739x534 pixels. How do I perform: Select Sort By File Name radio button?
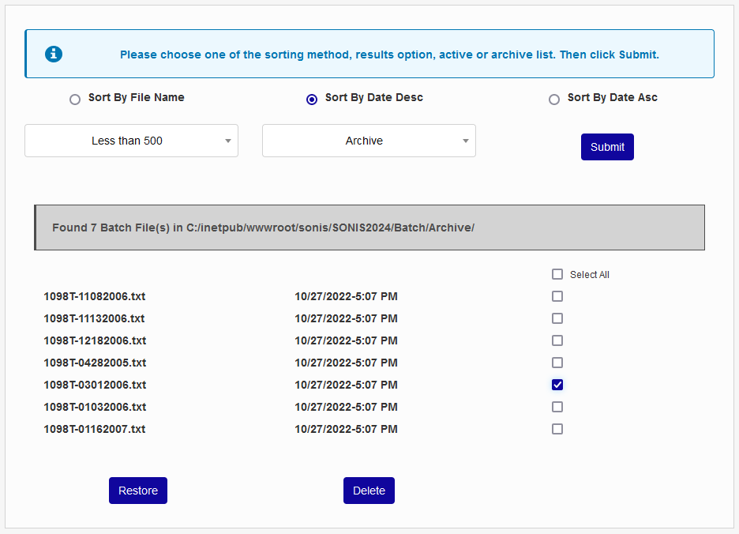point(75,100)
